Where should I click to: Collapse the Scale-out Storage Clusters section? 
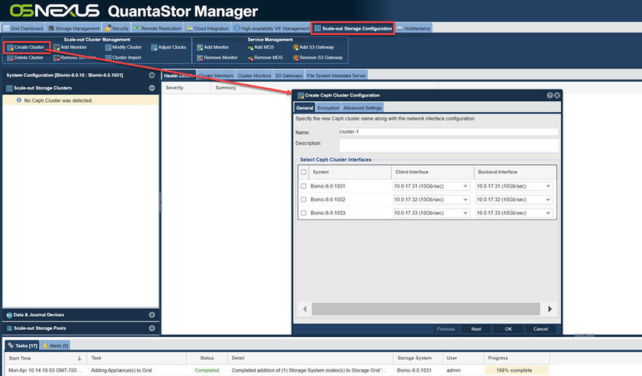[x=152, y=88]
